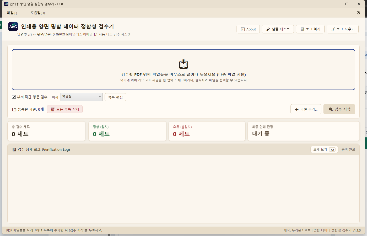This screenshot has width=367, height=236.
Task: Click inside the empty verification log area
Action: (183, 189)
